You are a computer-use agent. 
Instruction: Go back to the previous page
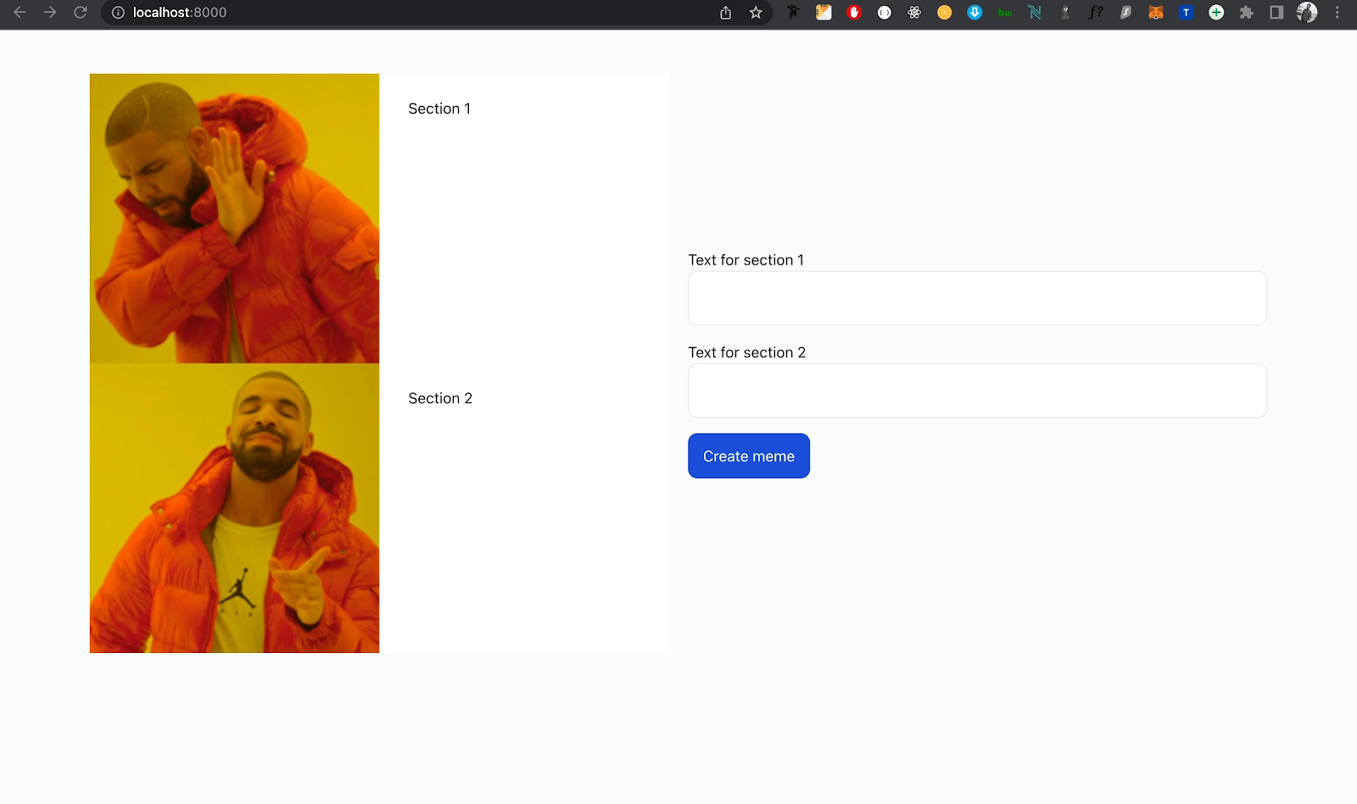point(20,13)
